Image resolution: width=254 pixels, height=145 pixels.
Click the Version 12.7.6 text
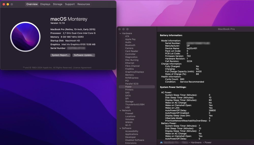pyautogui.click(x=57, y=23)
